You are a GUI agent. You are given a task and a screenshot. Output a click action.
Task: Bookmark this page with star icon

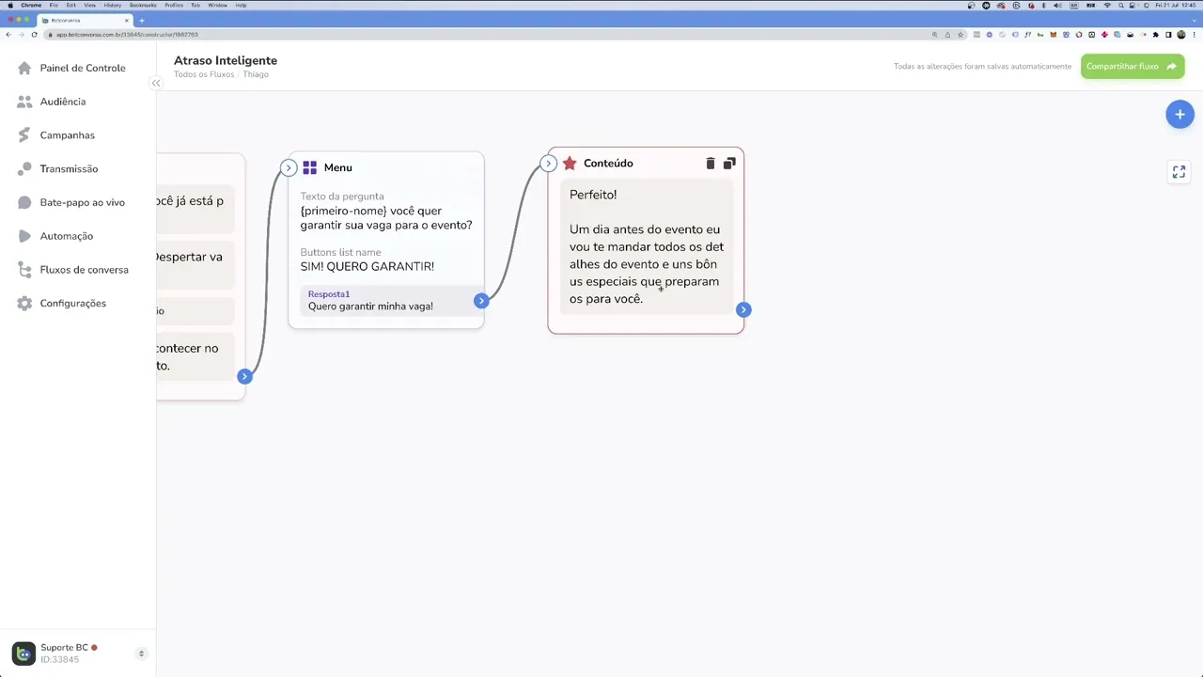(961, 35)
